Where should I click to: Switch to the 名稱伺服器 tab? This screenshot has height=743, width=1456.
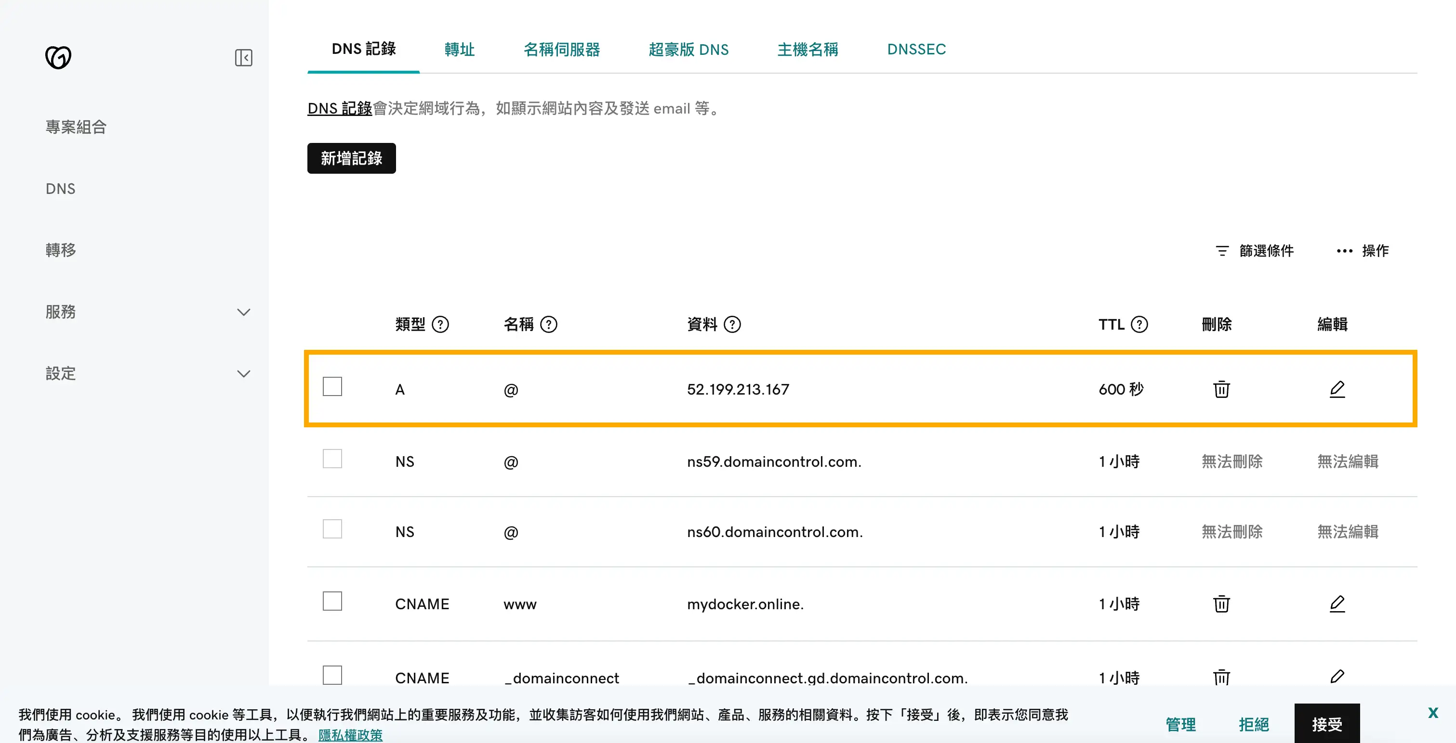pos(561,50)
